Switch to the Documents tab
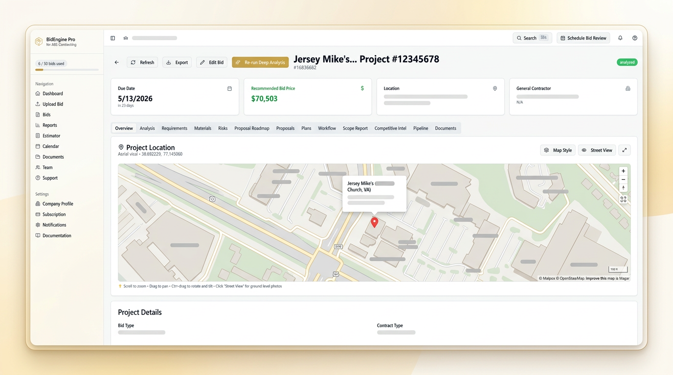This screenshot has width=673, height=375. click(x=446, y=128)
